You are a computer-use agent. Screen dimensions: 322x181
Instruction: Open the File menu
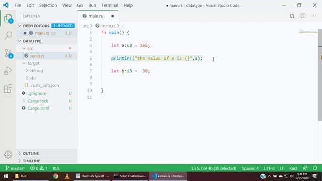click(x=18, y=5)
